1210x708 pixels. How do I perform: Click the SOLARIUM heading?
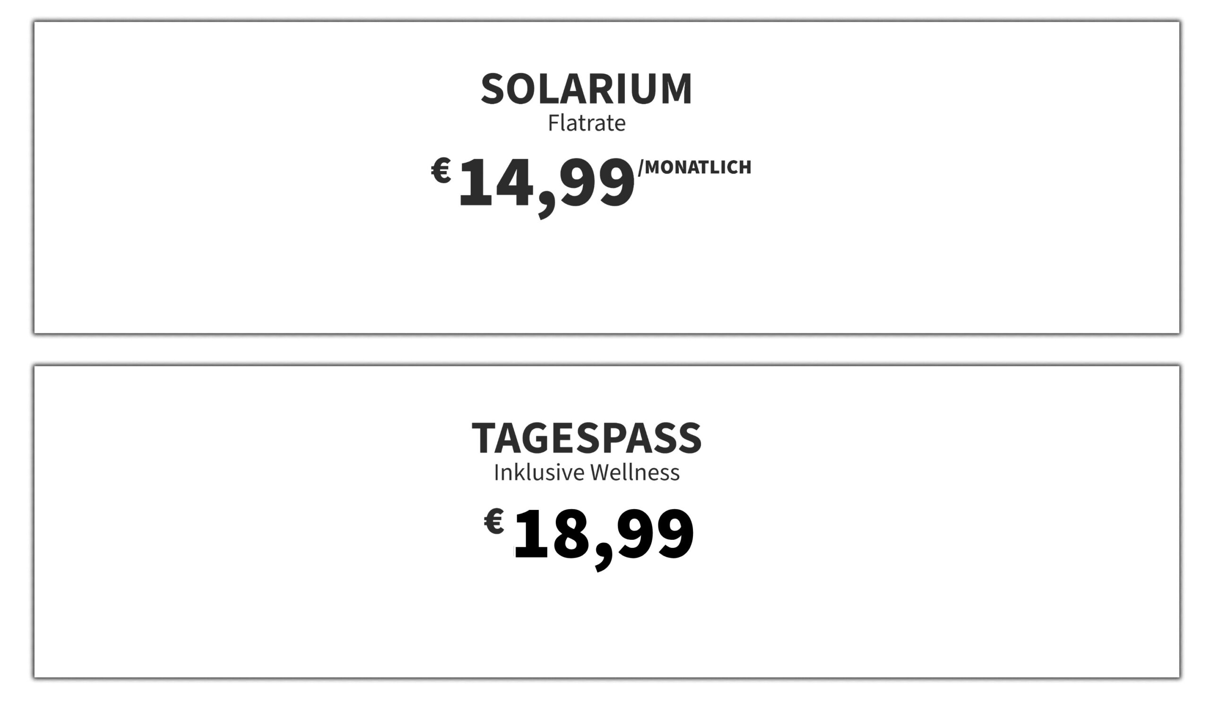coord(586,89)
